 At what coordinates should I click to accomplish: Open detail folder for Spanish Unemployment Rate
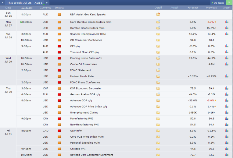(x=158, y=34)
